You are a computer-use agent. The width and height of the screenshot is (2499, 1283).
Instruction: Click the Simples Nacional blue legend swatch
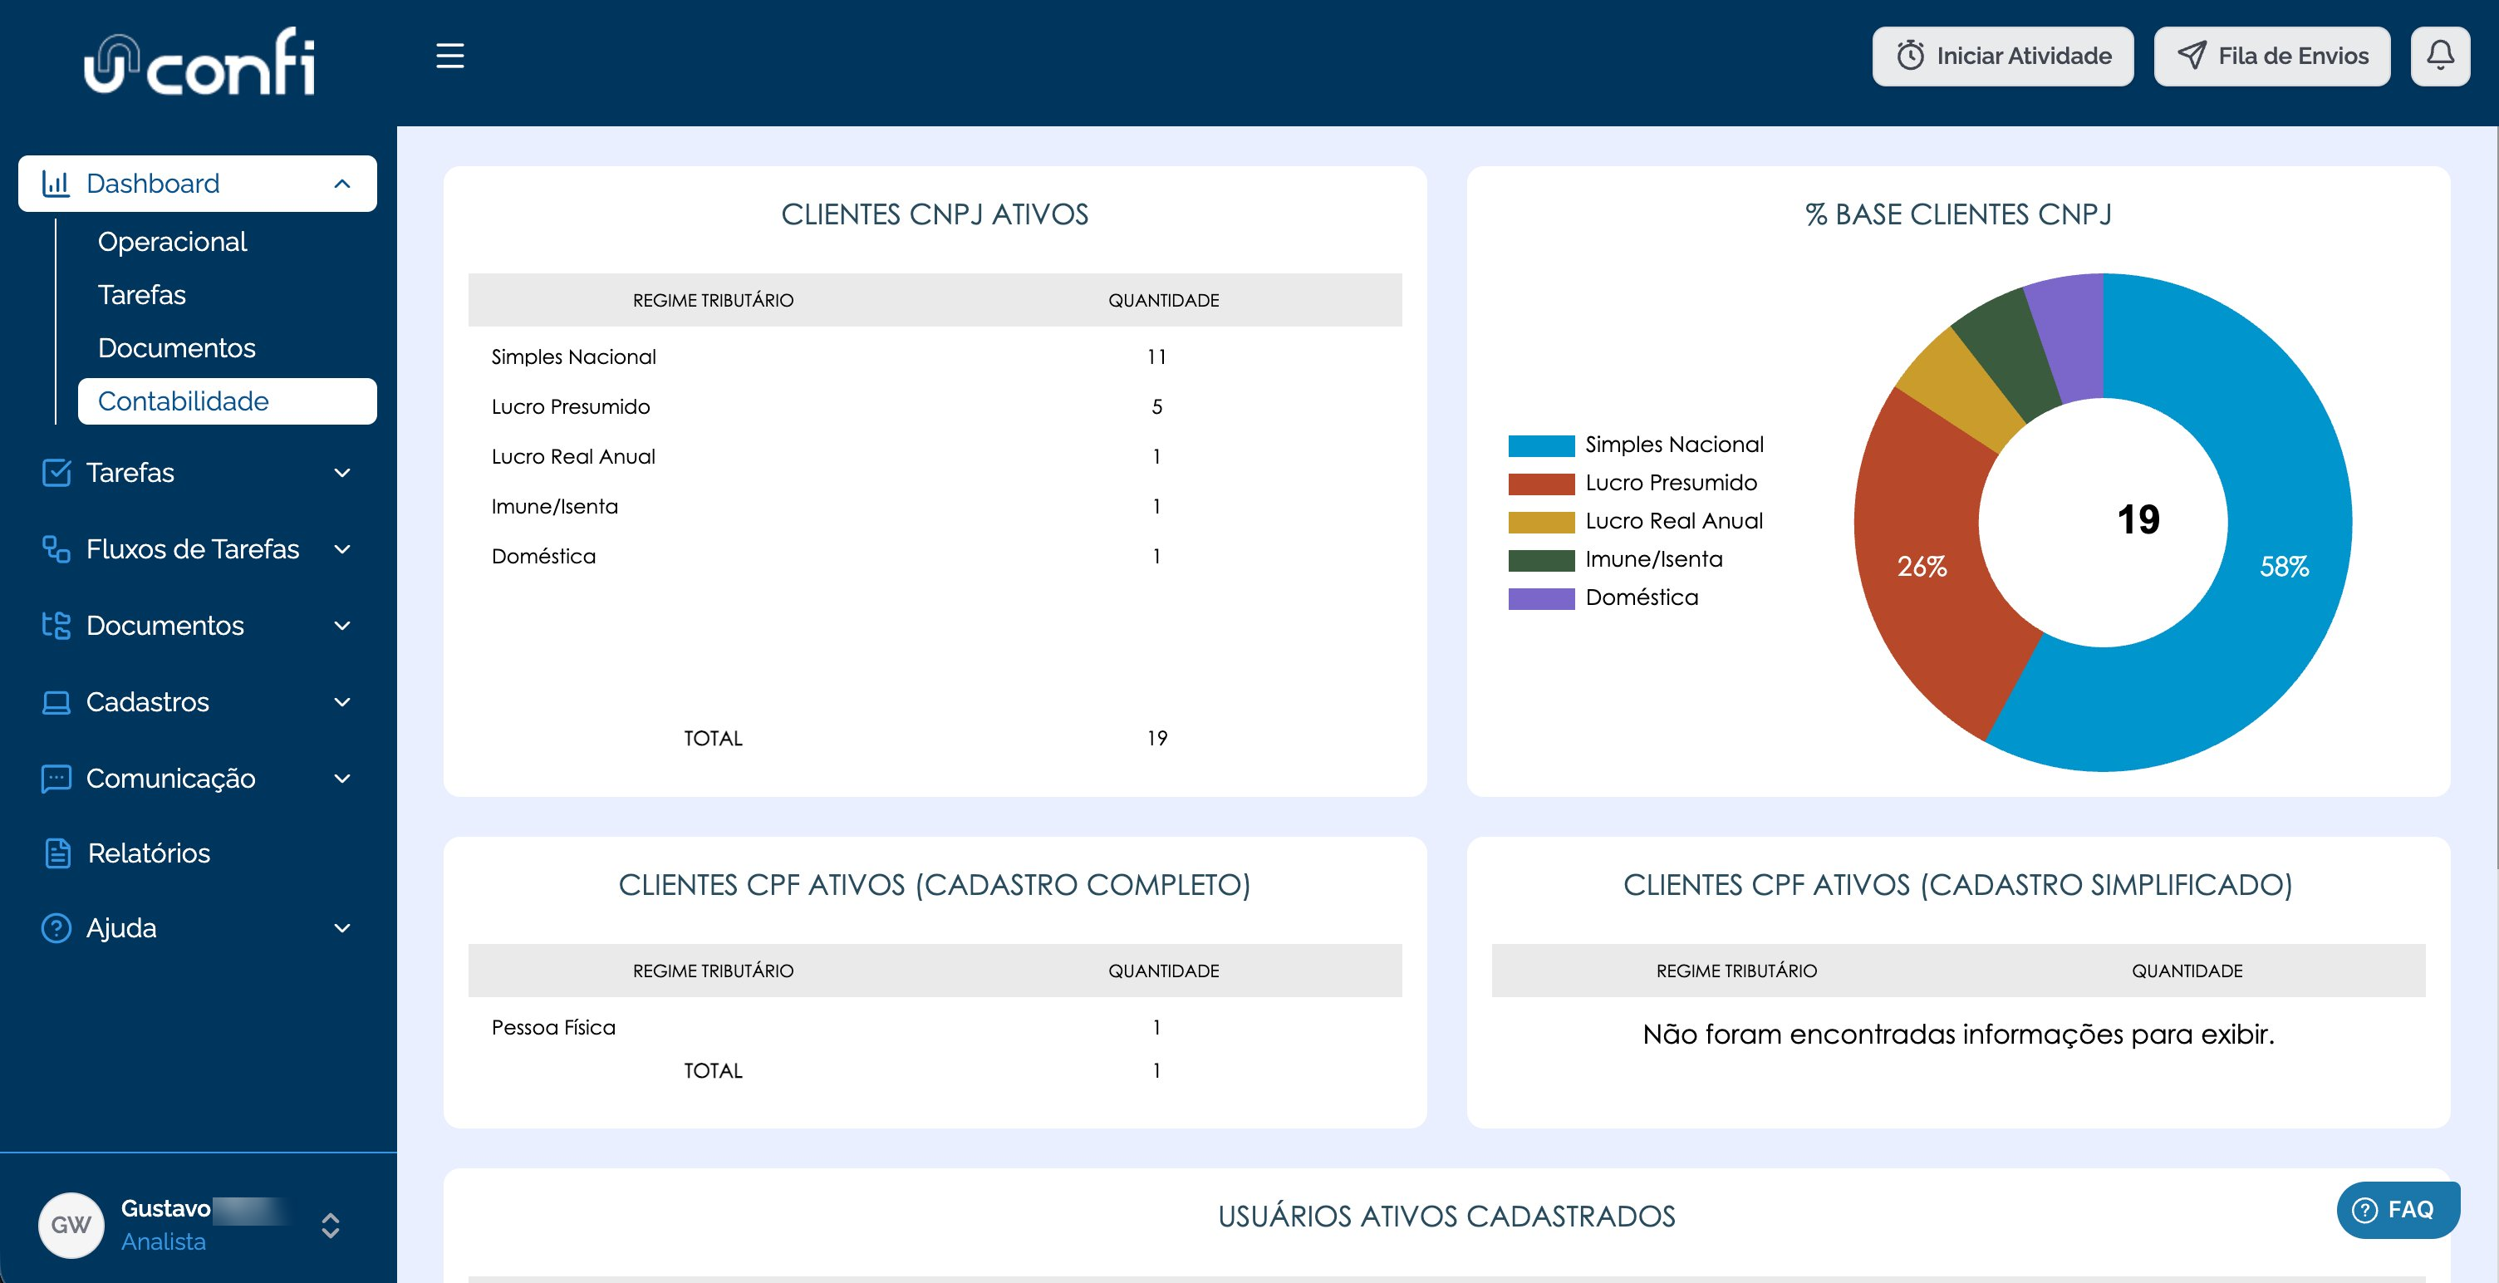pos(1541,445)
